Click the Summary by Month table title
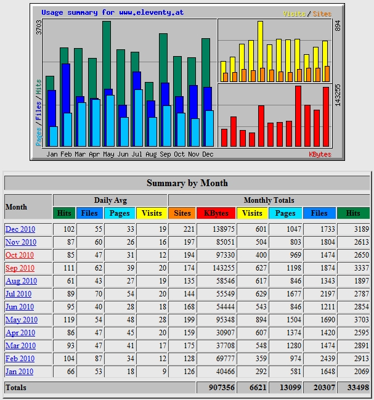The image size is (374, 400). (187, 183)
